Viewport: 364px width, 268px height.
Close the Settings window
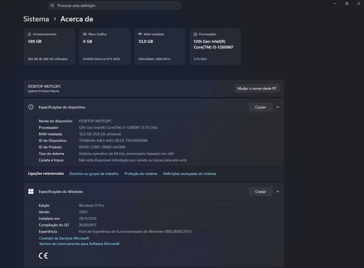point(359,3)
